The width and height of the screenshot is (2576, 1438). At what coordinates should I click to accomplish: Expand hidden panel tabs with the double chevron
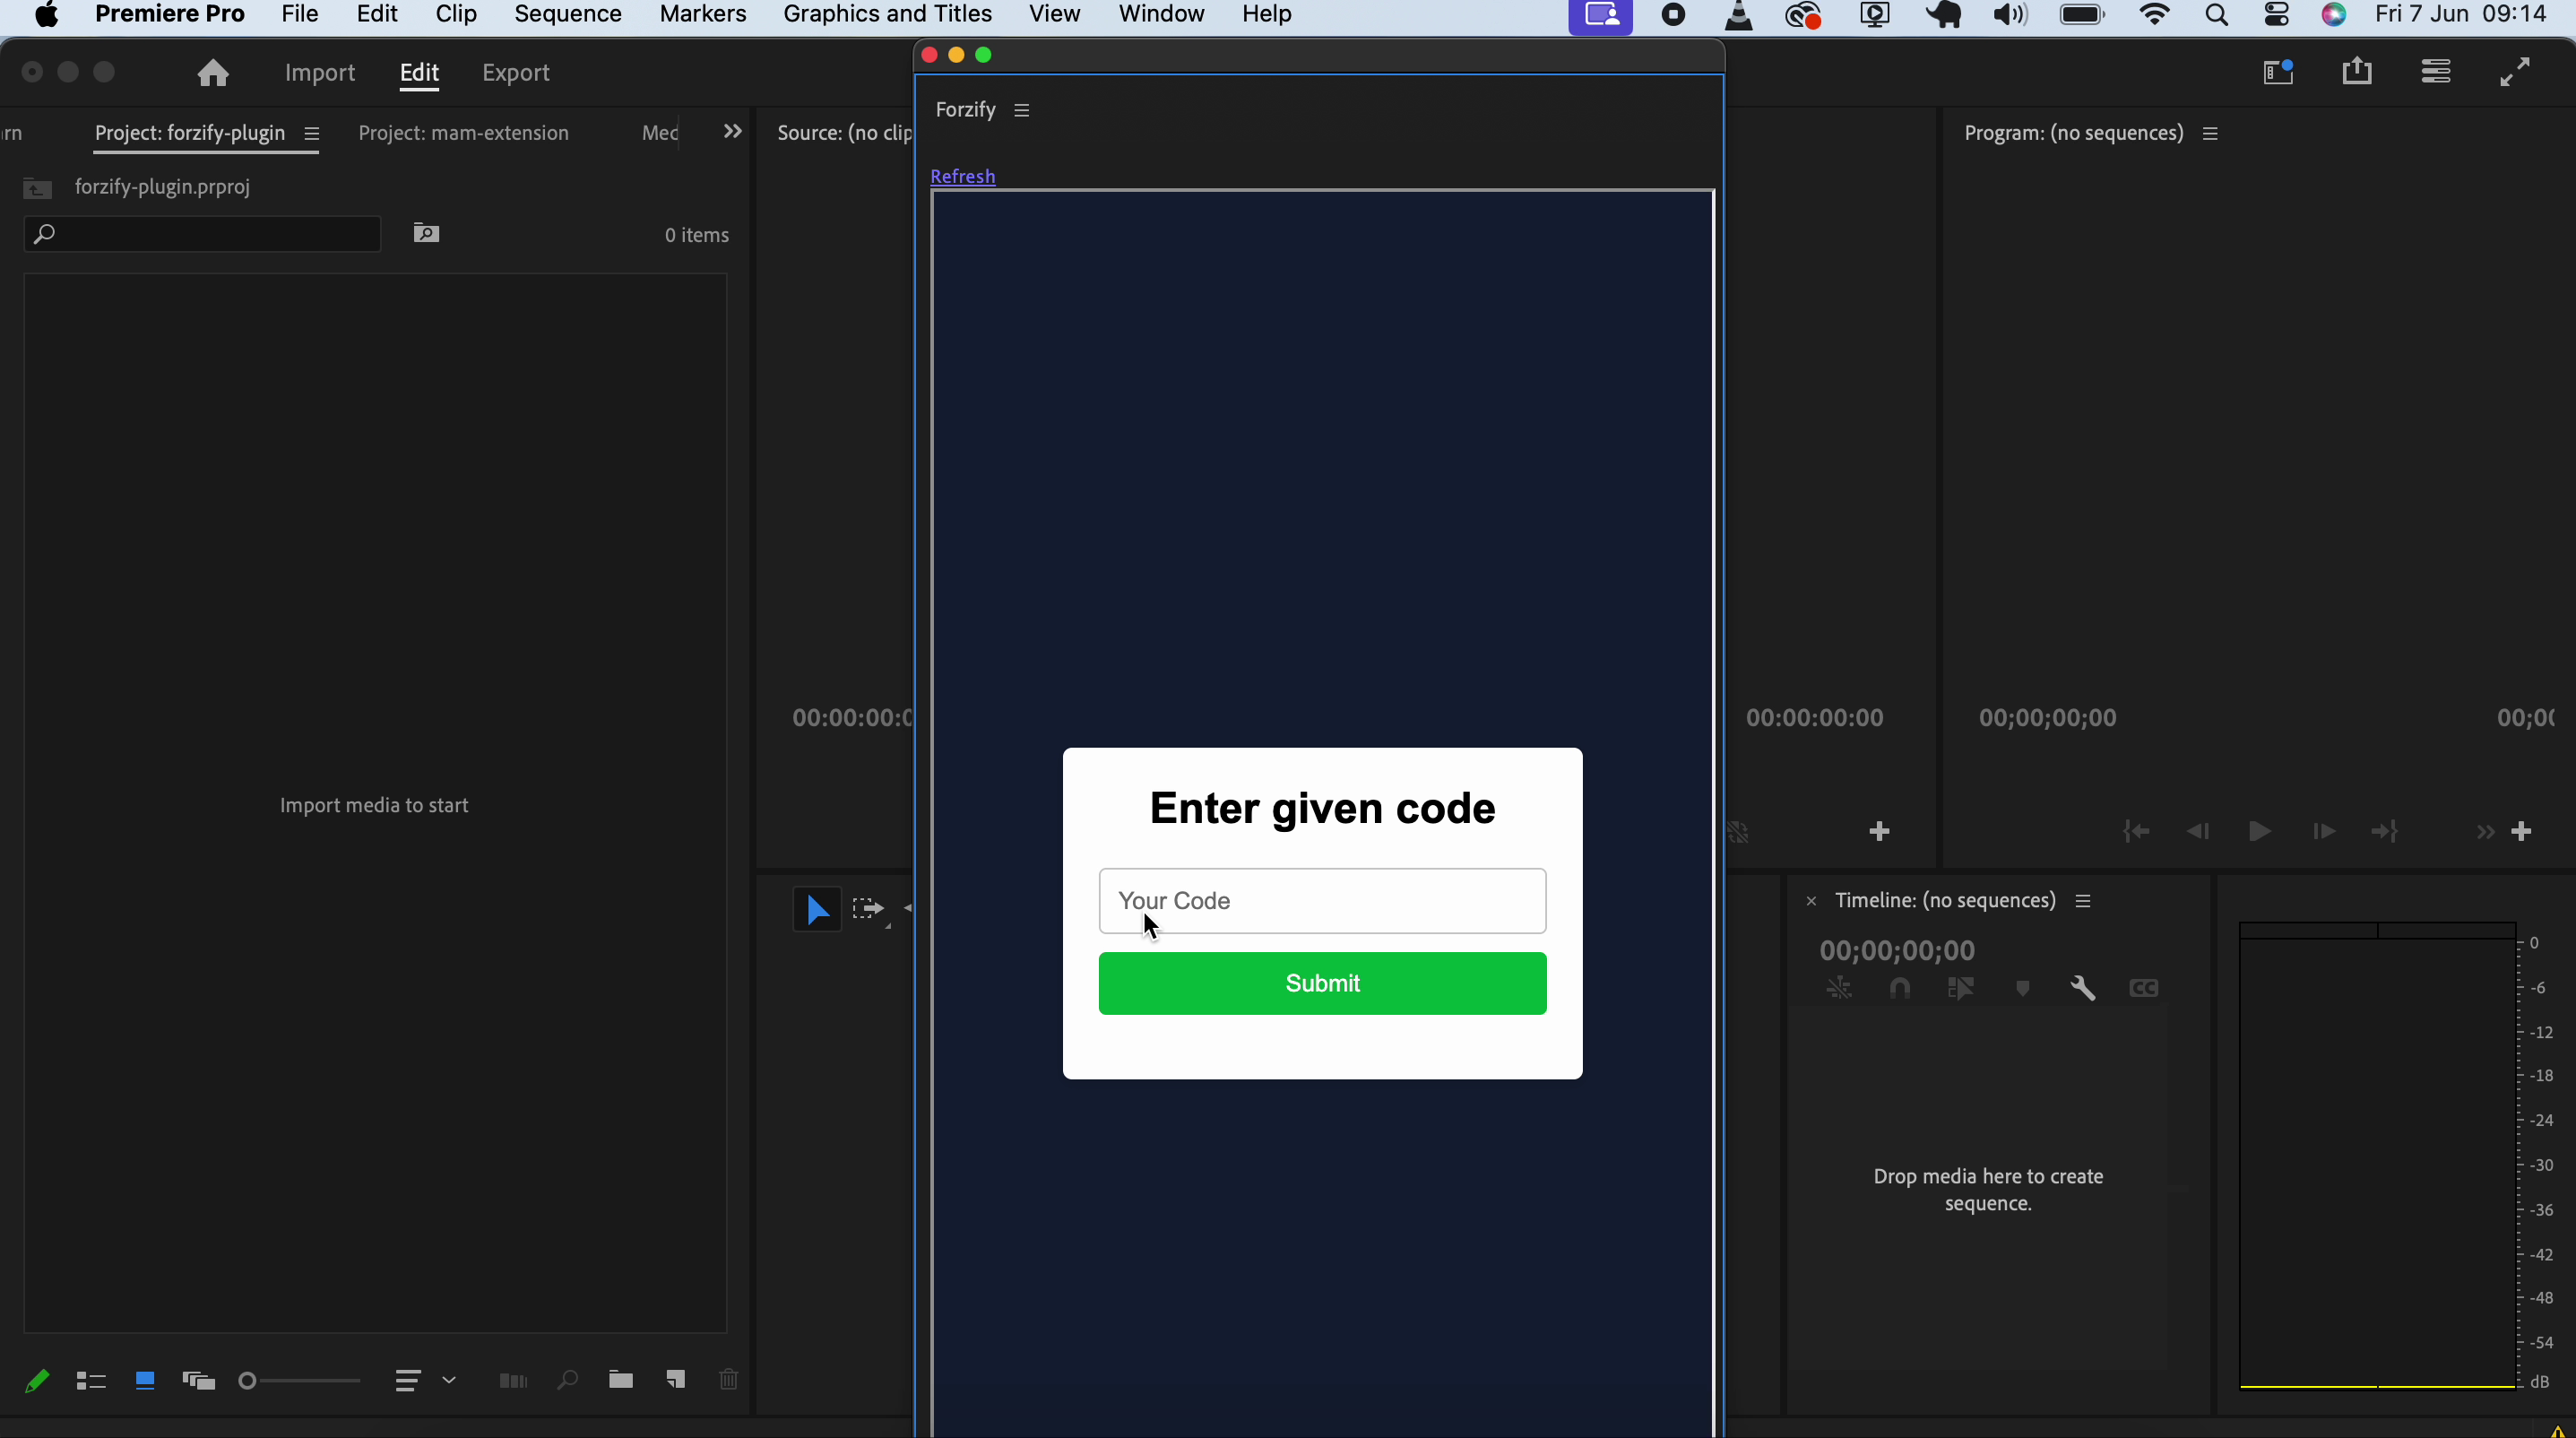click(733, 131)
